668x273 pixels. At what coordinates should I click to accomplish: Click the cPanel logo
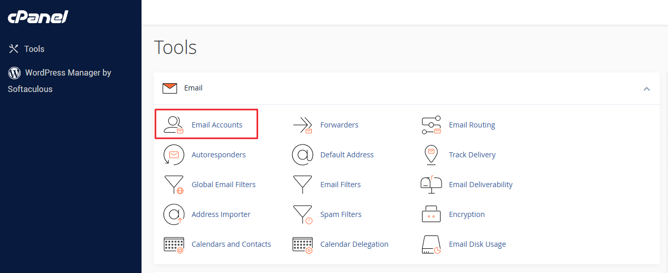[38, 17]
